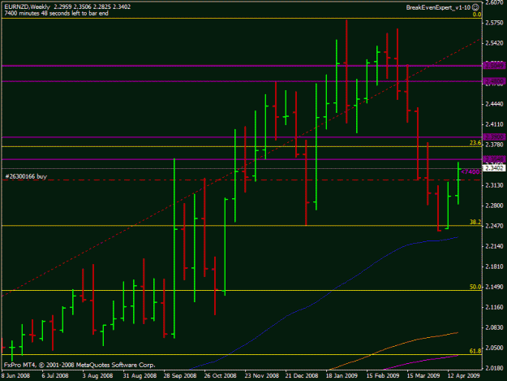Click the Fibonacci 61.8 level label
507x381 pixels.
click(x=475, y=351)
